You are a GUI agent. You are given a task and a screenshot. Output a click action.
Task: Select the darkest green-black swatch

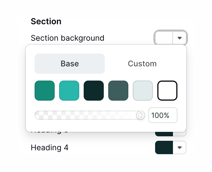94,91
